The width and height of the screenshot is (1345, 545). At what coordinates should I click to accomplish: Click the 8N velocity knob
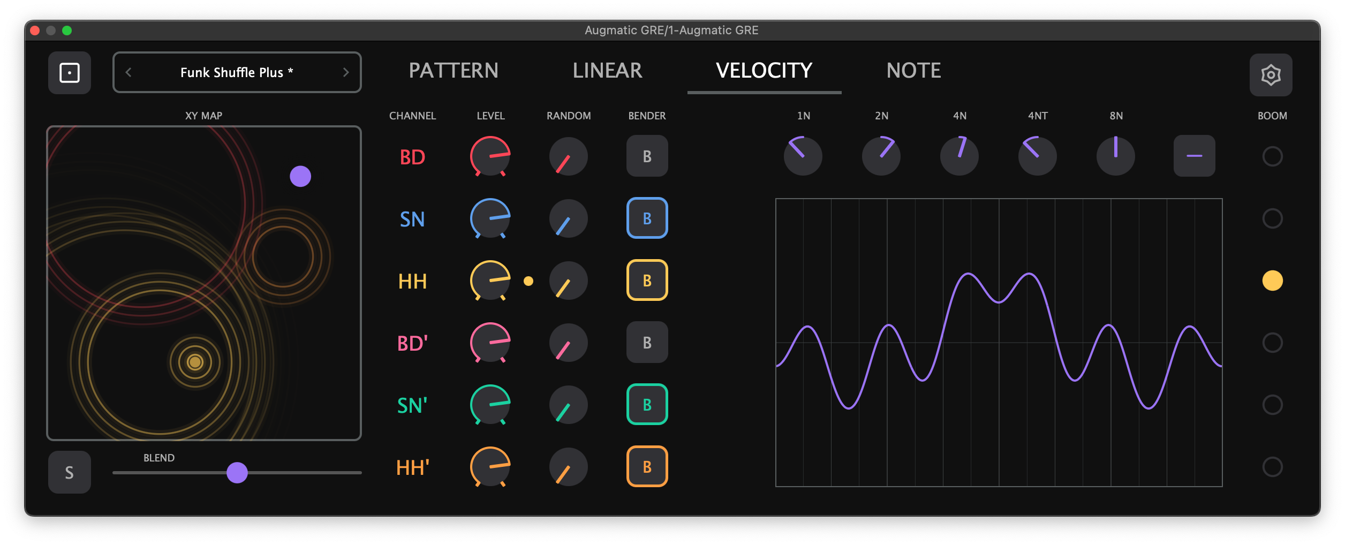[1115, 156]
